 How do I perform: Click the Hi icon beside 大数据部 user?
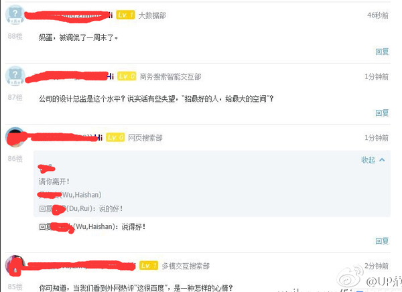pyautogui.click(x=111, y=15)
